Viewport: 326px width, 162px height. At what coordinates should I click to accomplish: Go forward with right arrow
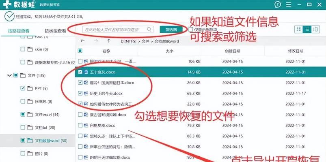[96, 41]
